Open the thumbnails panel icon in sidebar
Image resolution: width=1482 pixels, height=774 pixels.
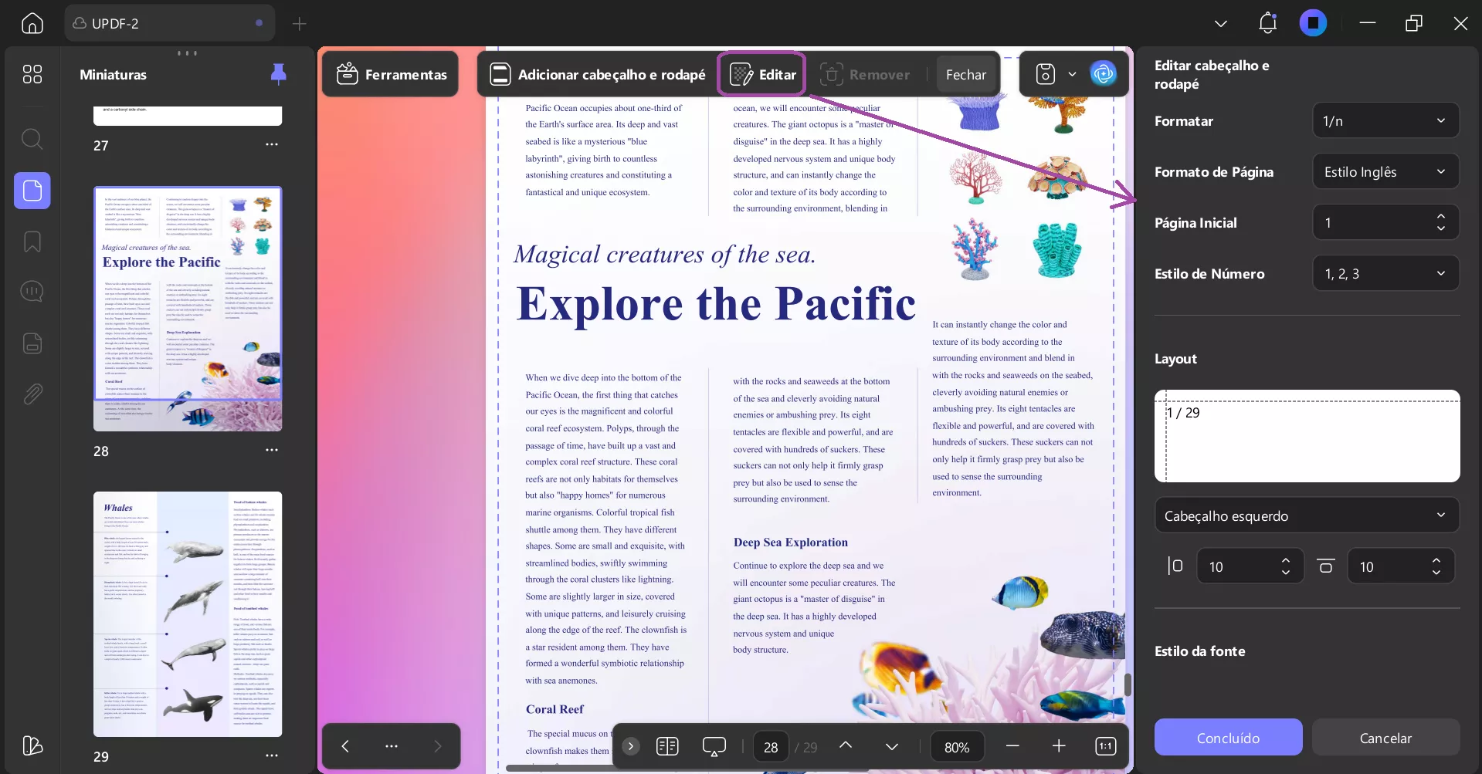tap(32, 191)
